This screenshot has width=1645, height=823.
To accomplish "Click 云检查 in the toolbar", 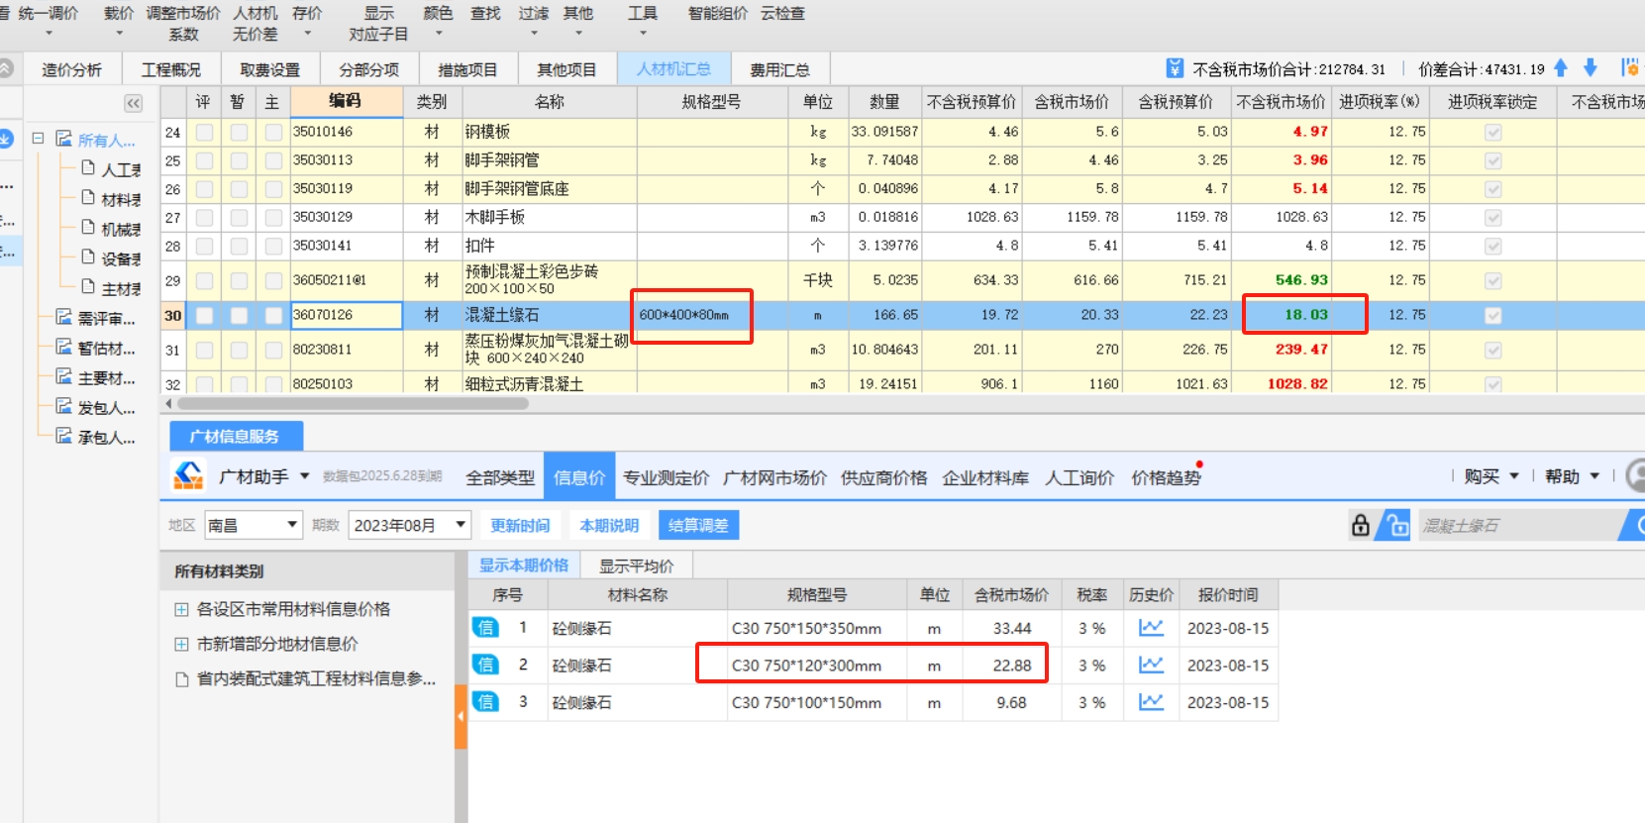I will tap(782, 14).
